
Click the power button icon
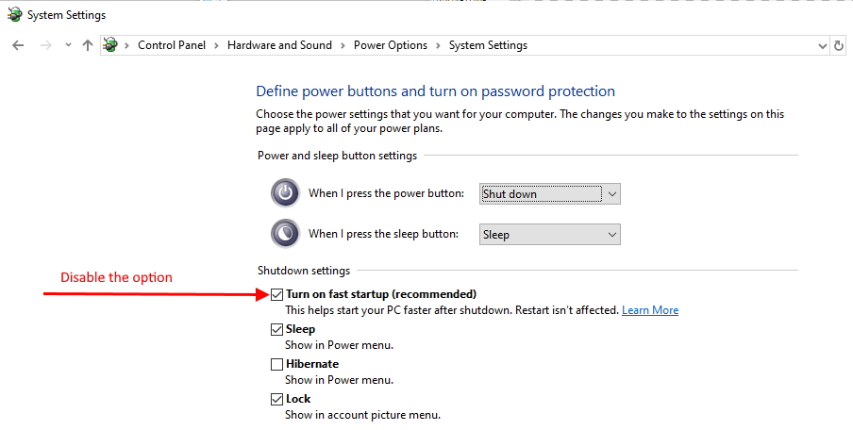[285, 193]
